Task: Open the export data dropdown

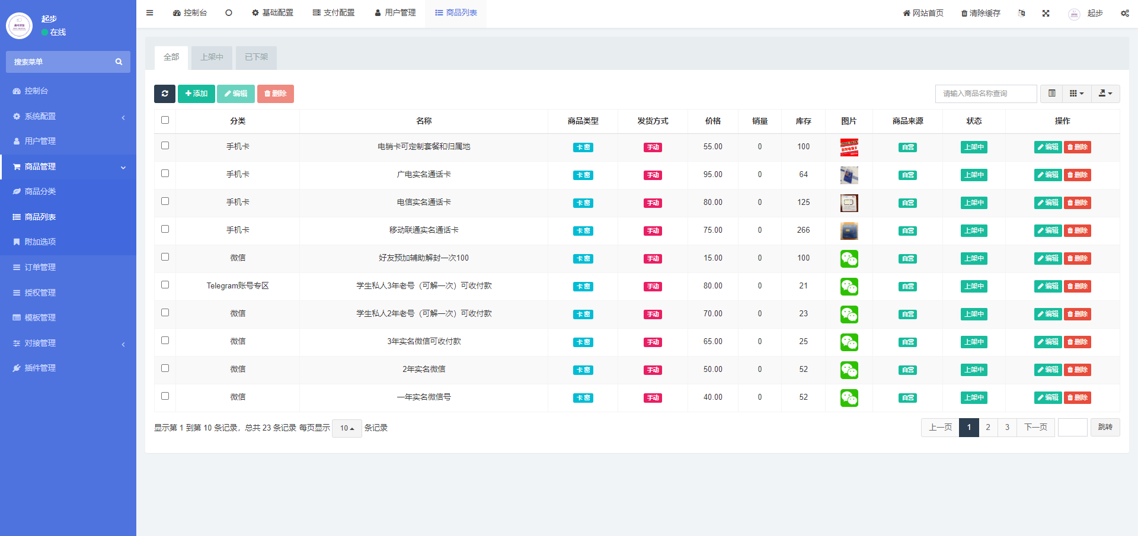Action: point(1105,94)
